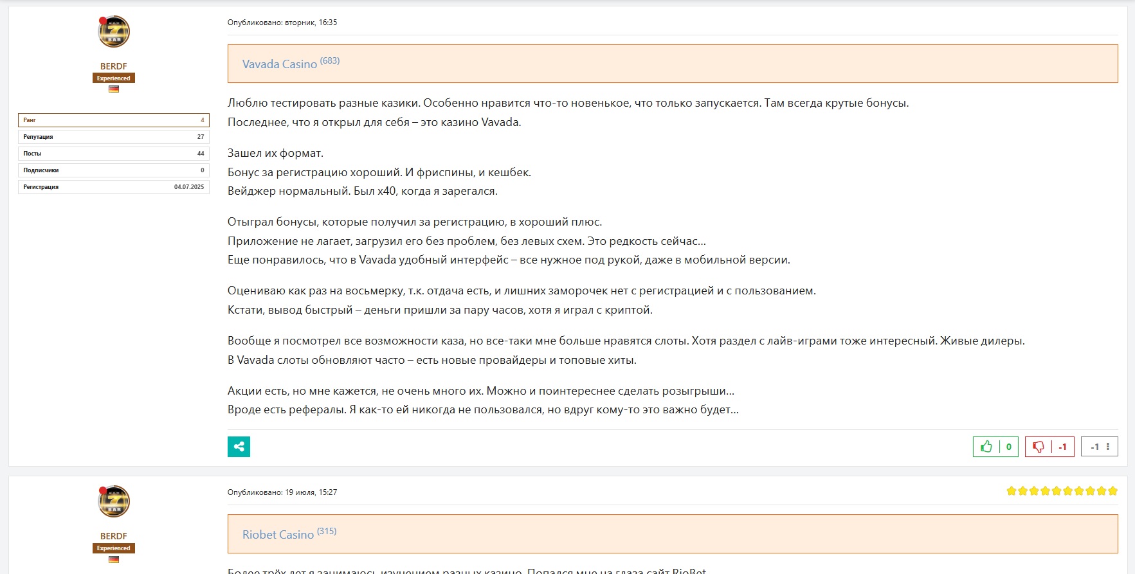Open the Riobet Casino link
This screenshot has height=574, width=1135.
(x=278, y=535)
